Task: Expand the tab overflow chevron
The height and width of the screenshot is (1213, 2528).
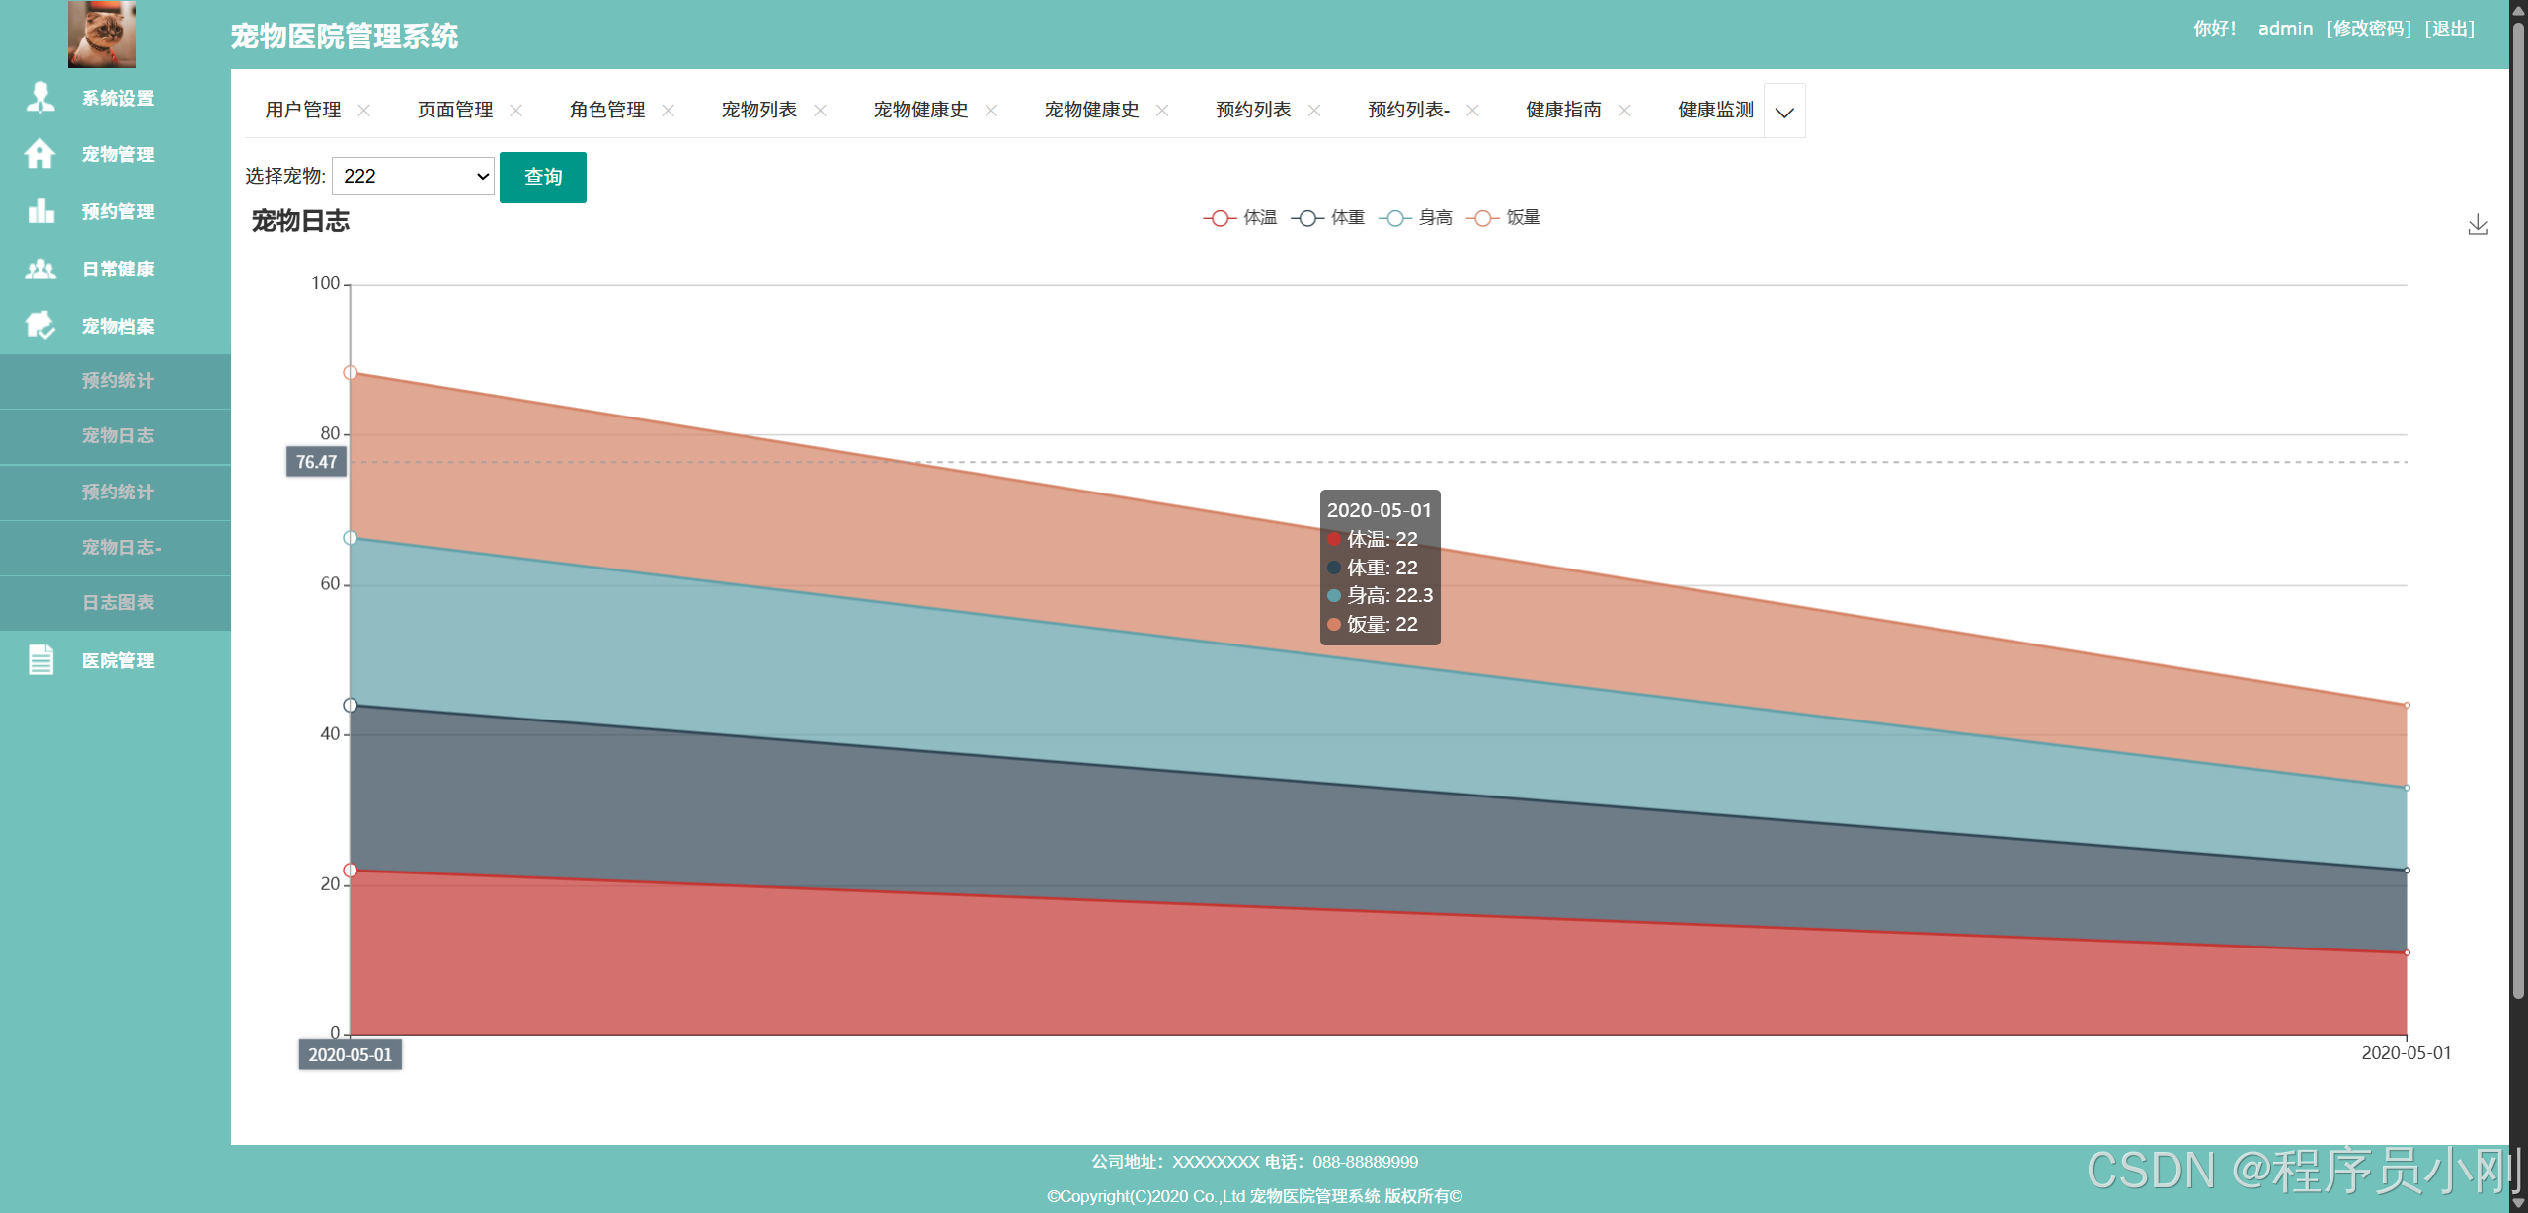Action: (x=1783, y=112)
